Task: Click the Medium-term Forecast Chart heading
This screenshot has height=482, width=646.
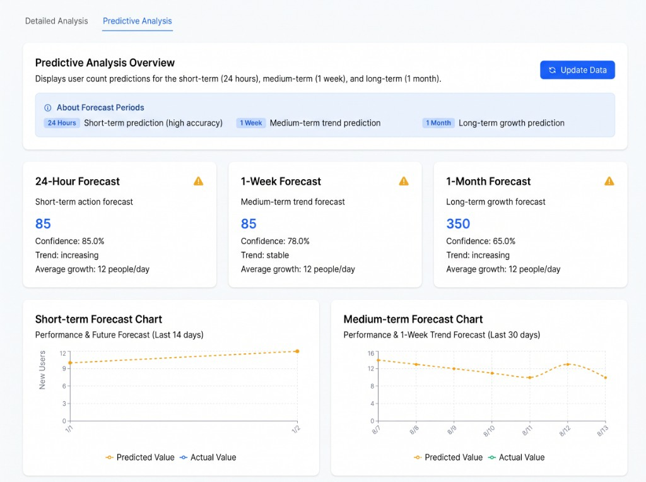Action: 413,319
